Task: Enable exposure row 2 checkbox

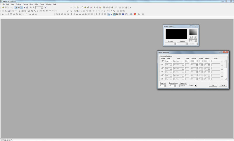Action: coord(163,65)
